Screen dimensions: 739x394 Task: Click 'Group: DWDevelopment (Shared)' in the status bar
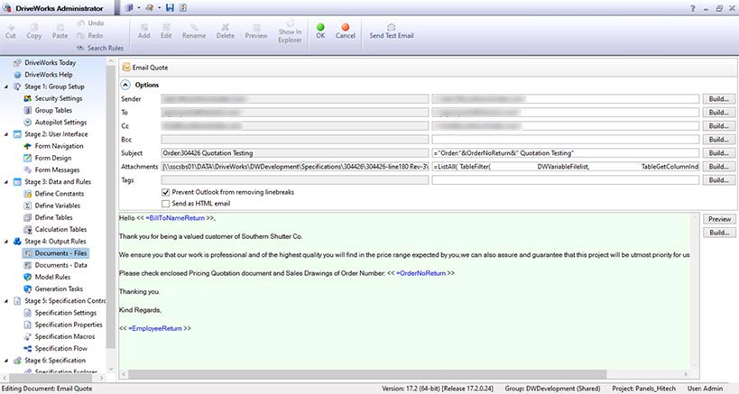[553, 389]
